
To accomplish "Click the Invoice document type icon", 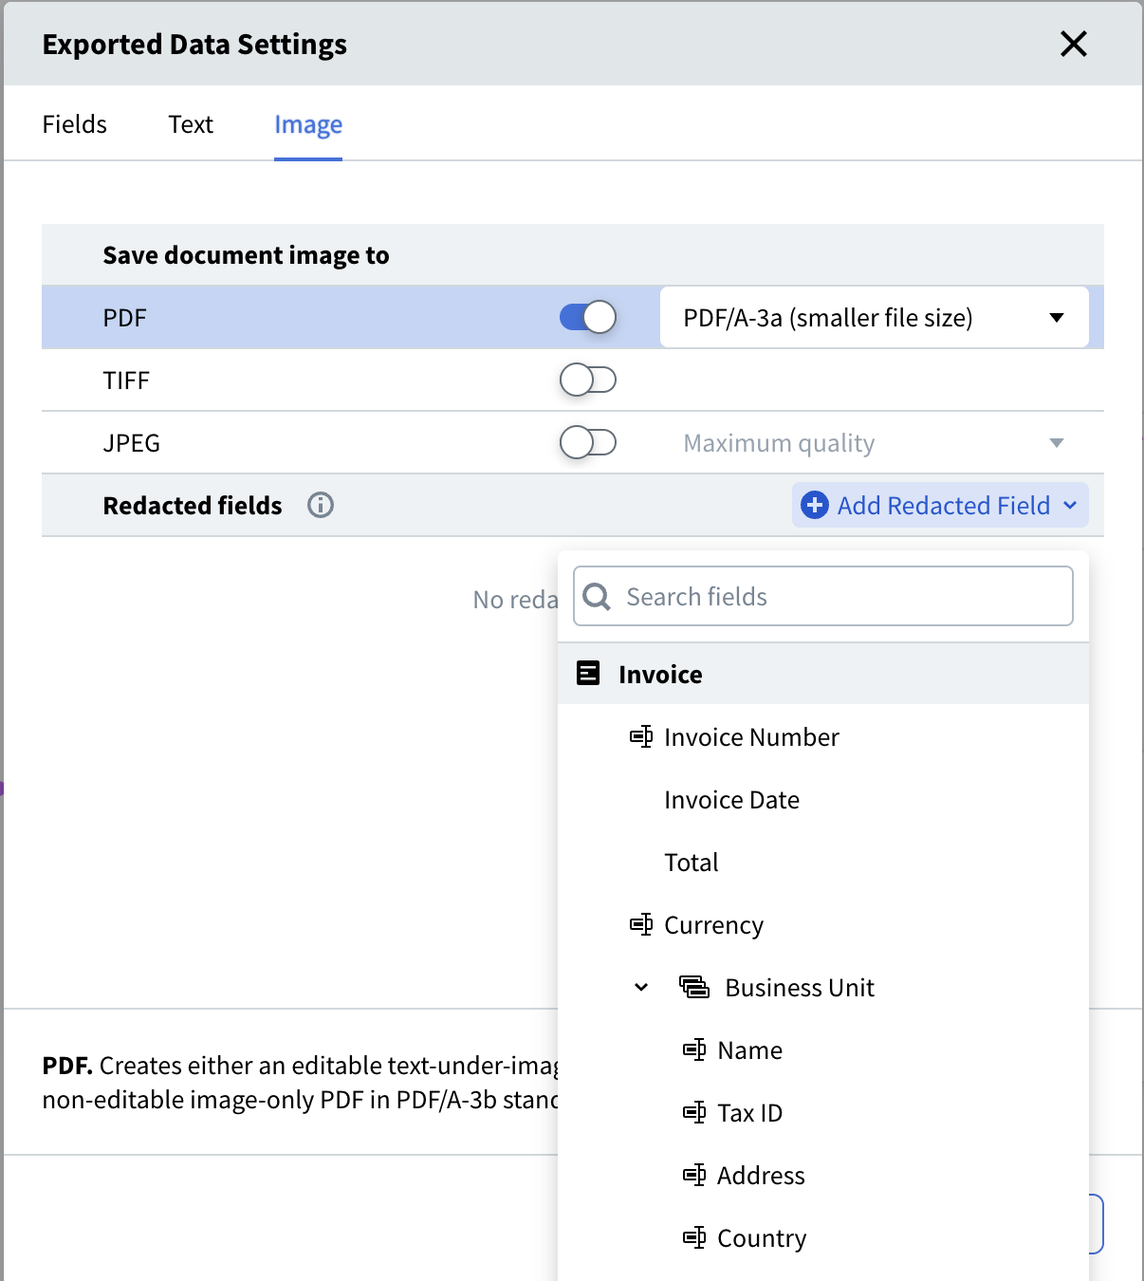I will point(588,674).
